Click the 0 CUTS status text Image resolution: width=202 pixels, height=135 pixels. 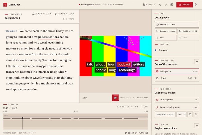135,106
